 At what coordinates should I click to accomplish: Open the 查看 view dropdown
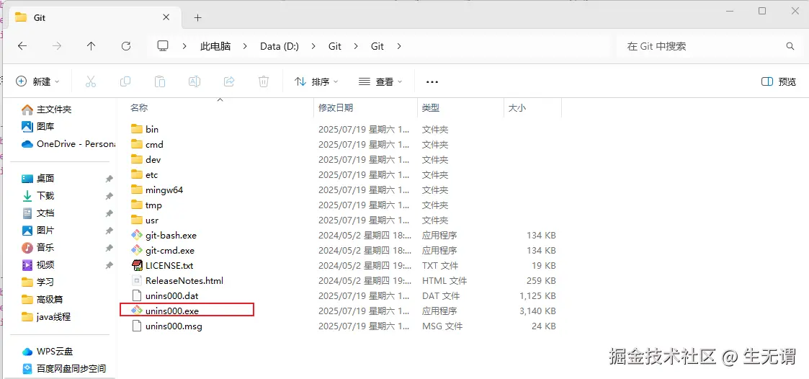coord(380,81)
